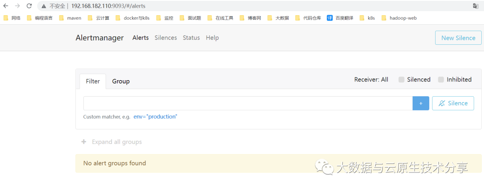
Task: Click the insecure connection warning icon
Action: [x=44, y=6]
